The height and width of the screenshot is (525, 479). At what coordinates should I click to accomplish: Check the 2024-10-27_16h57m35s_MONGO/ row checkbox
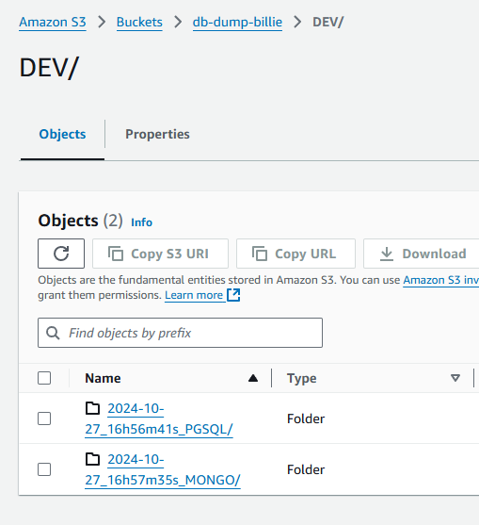pos(44,469)
